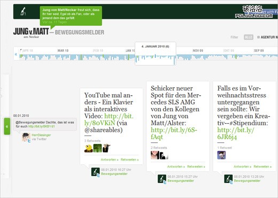This screenshot has height=198, width=278.
Task: Click the '1 Retweet' label
Action: tap(225, 148)
